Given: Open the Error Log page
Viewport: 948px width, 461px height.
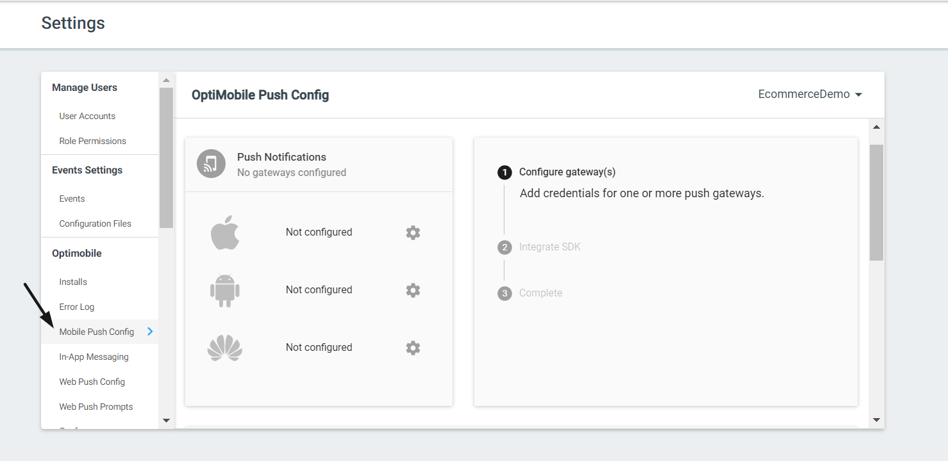Looking at the screenshot, I should tap(76, 307).
